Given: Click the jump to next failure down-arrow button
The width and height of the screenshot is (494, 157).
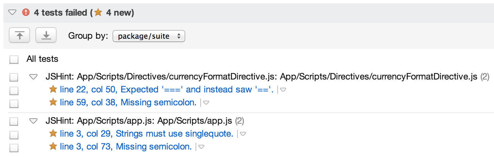Looking at the screenshot, I should point(46,35).
